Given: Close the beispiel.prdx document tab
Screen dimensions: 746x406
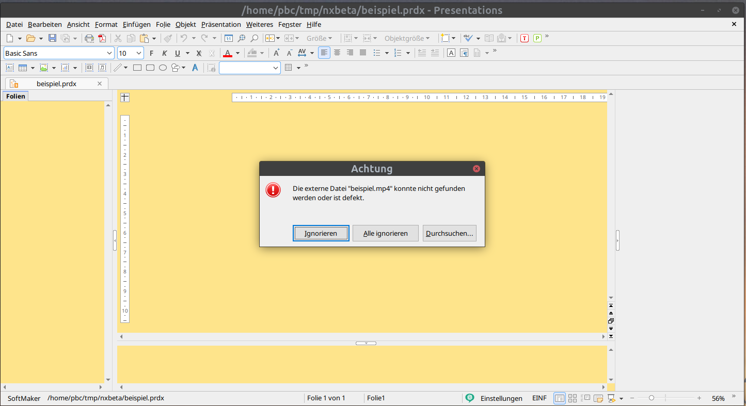Looking at the screenshot, I should point(100,84).
